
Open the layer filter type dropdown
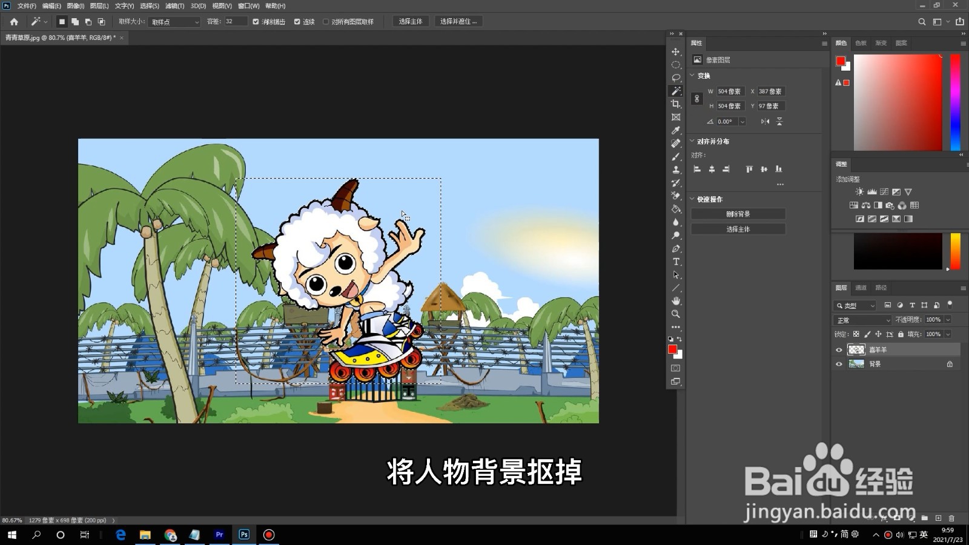point(855,306)
